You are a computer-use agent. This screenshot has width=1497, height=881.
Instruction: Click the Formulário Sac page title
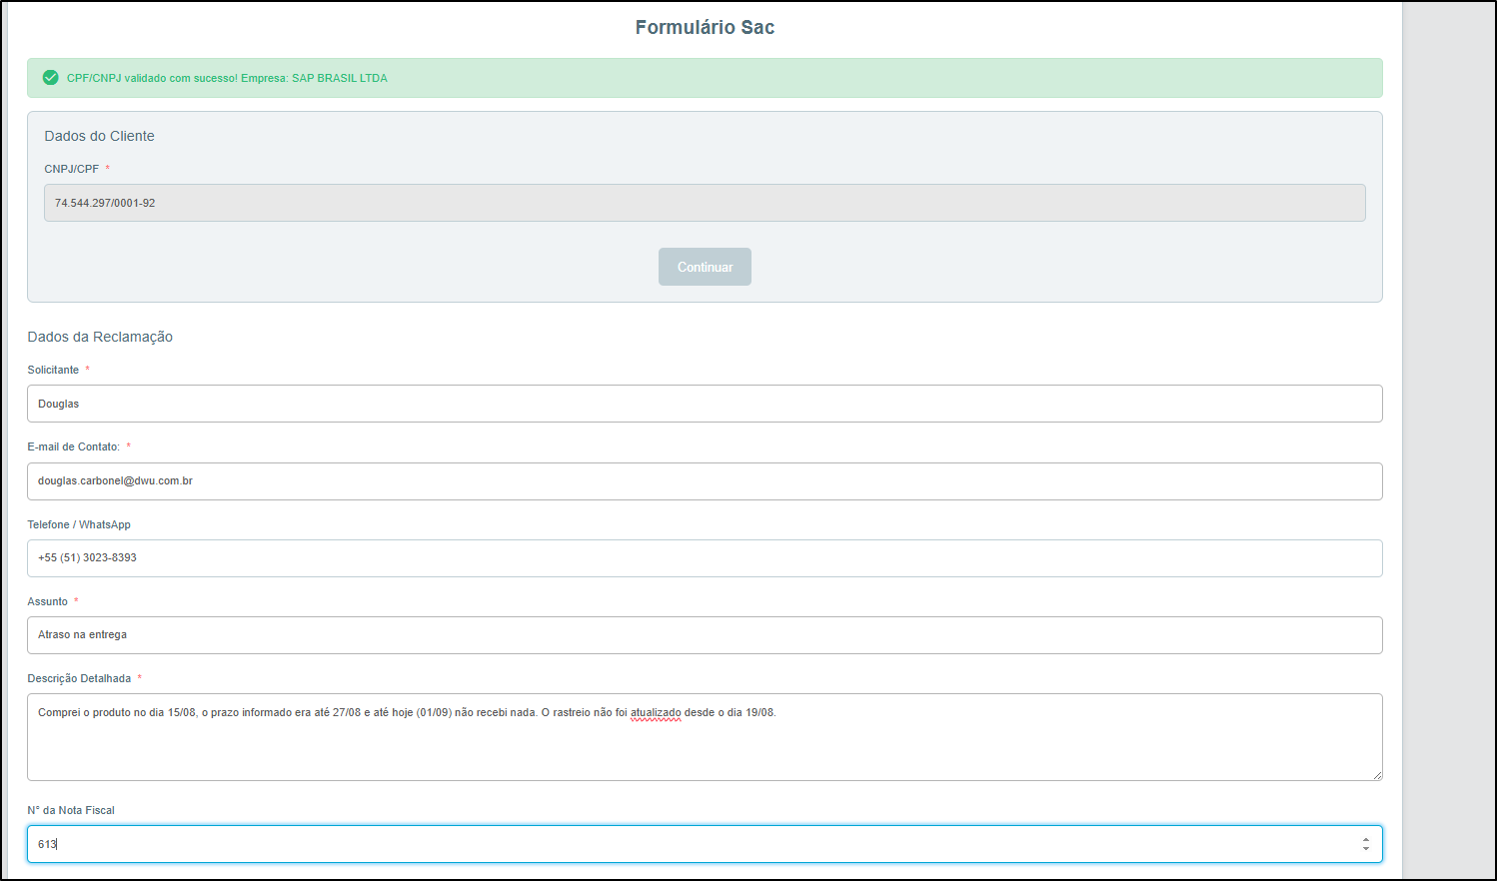point(705,27)
